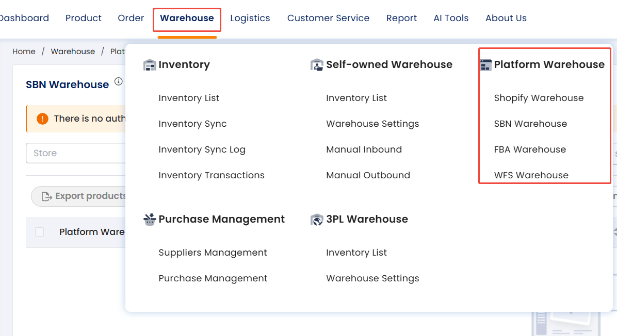Image resolution: width=617 pixels, height=336 pixels.
Task: Click the Platform Warehouse section icon
Action: [485, 65]
